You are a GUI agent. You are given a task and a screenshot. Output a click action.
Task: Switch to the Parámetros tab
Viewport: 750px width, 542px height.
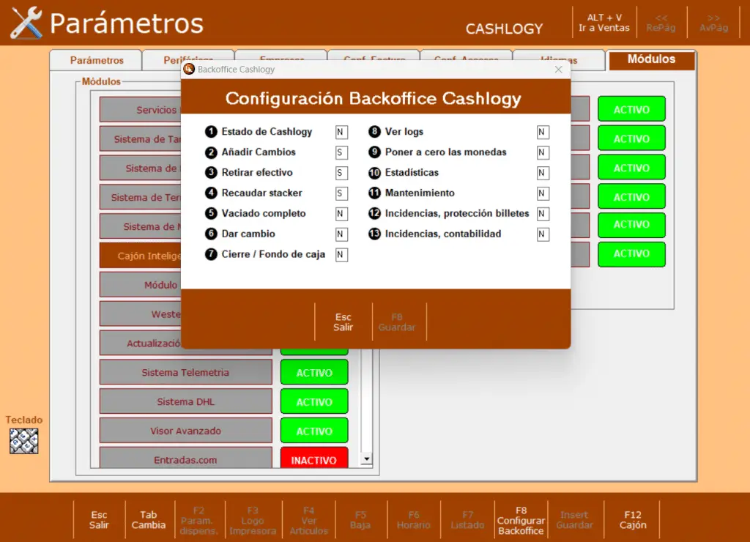[x=96, y=60]
